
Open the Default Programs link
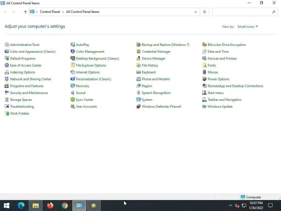(x=23, y=59)
